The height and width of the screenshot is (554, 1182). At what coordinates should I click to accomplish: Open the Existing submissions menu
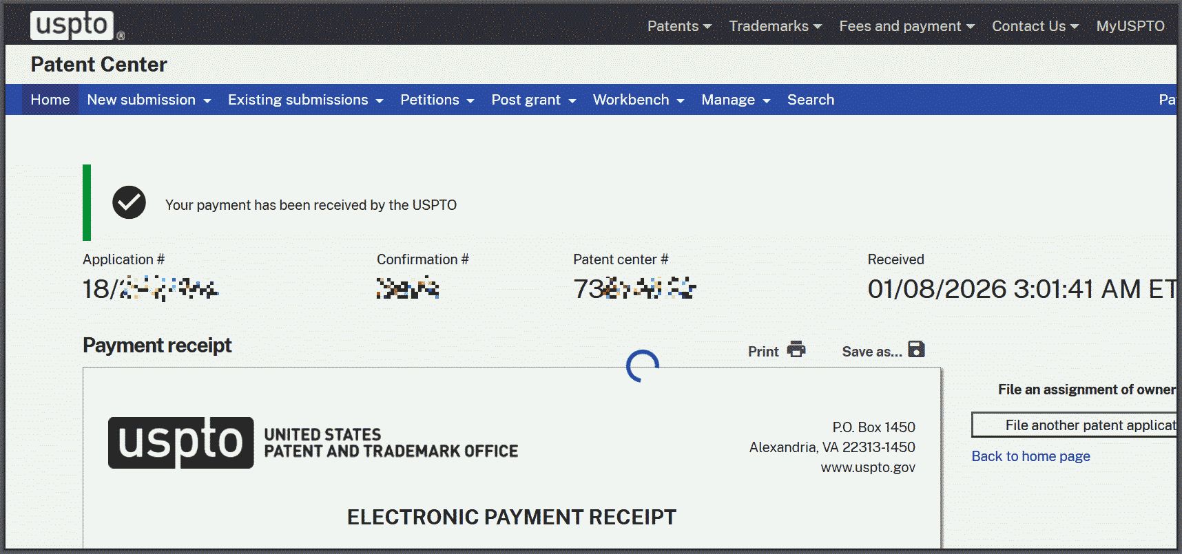[305, 100]
